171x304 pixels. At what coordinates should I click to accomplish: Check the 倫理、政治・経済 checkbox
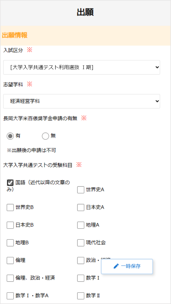tap(10, 278)
